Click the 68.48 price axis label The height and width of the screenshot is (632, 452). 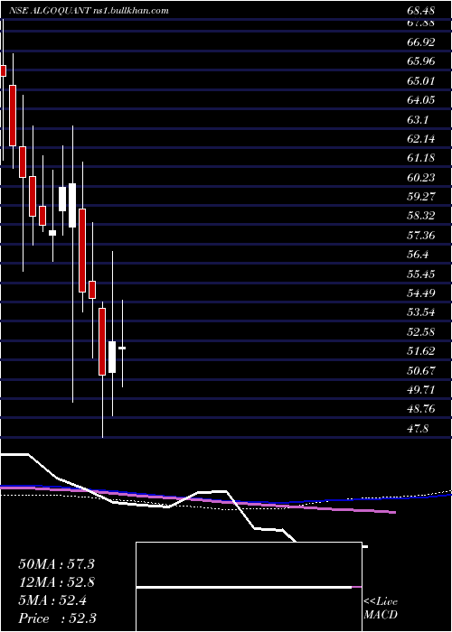click(x=421, y=11)
